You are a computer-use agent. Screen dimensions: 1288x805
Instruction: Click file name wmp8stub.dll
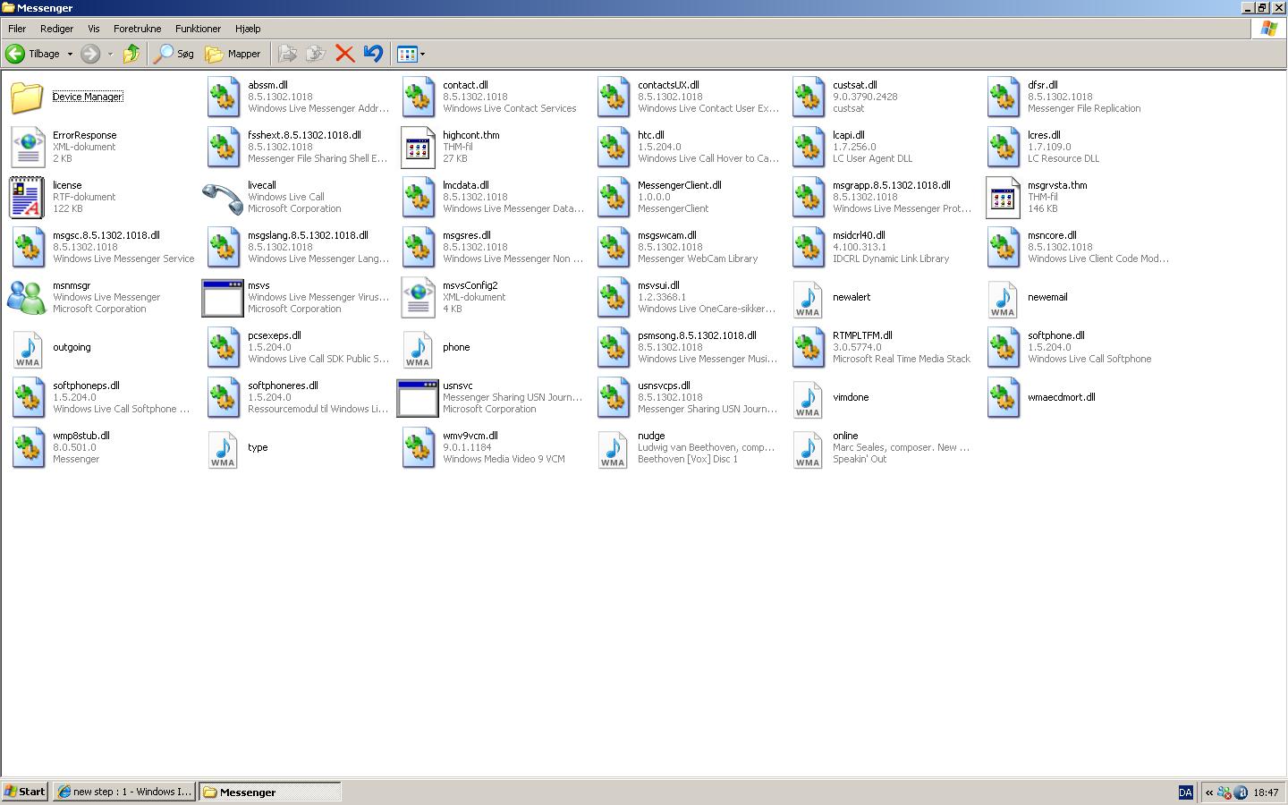[80, 436]
